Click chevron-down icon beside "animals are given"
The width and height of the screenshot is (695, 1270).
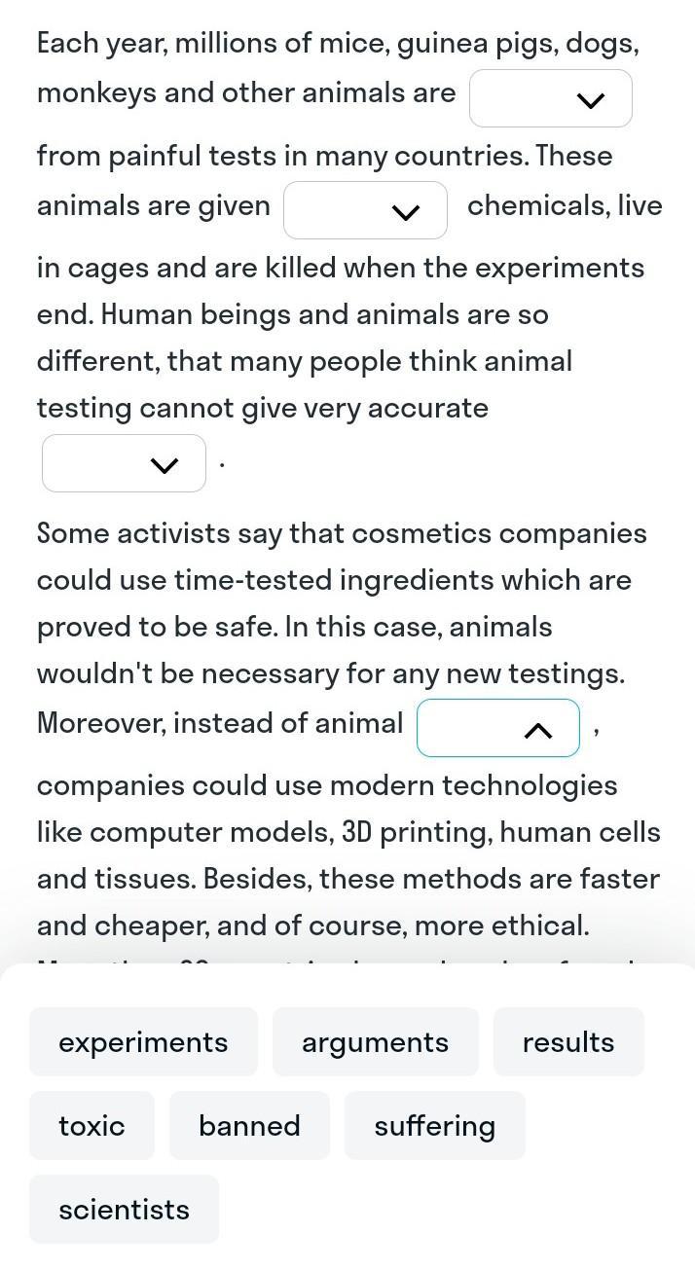tap(405, 212)
